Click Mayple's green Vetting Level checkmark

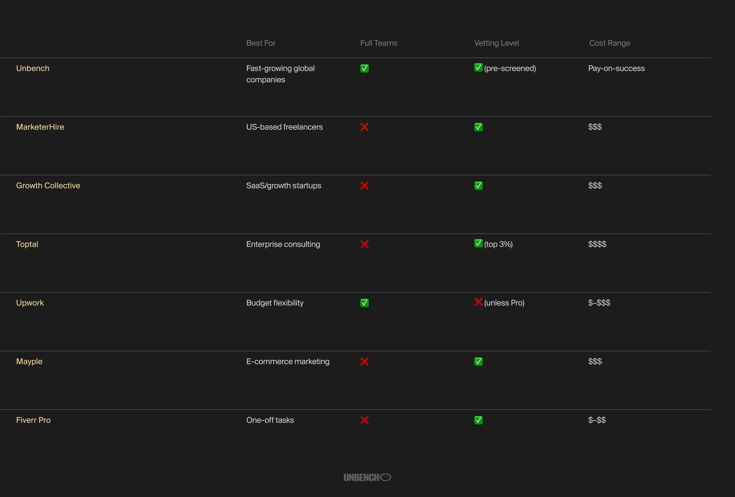coord(478,361)
